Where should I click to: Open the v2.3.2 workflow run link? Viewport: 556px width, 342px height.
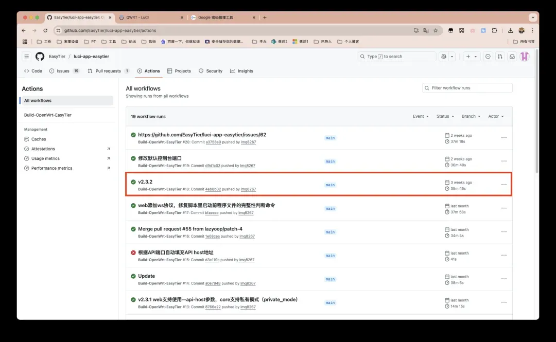[x=145, y=182]
